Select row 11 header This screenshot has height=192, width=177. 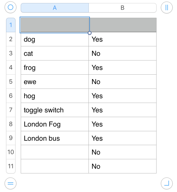[x=11, y=166]
